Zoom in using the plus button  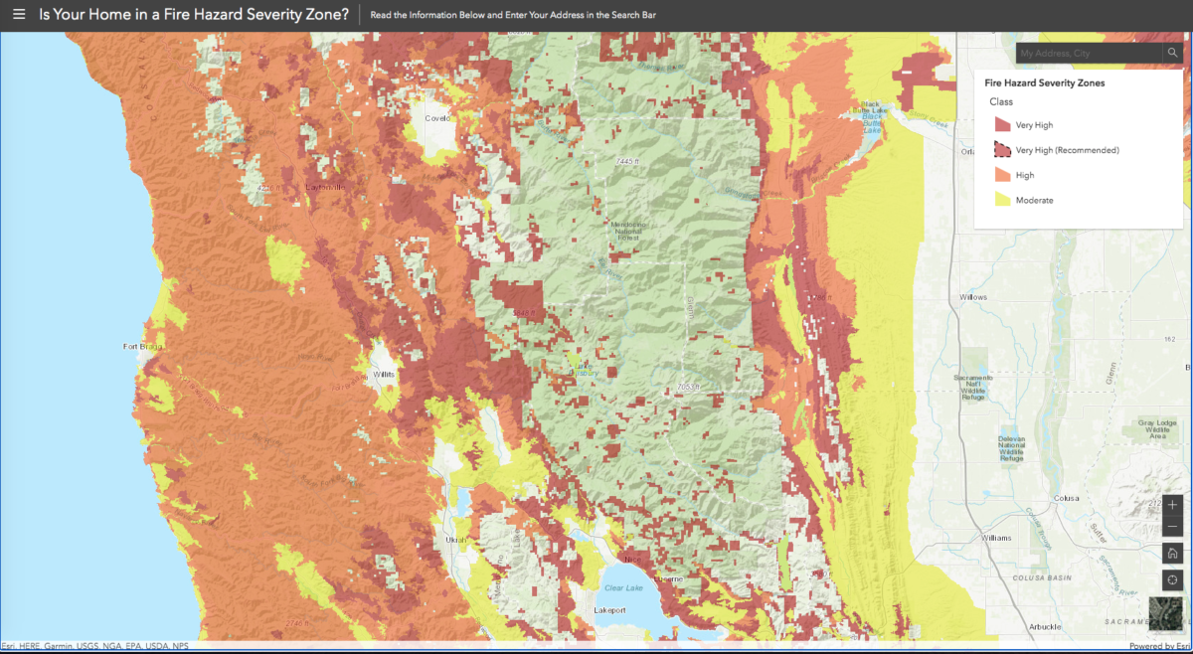[x=1171, y=504]
